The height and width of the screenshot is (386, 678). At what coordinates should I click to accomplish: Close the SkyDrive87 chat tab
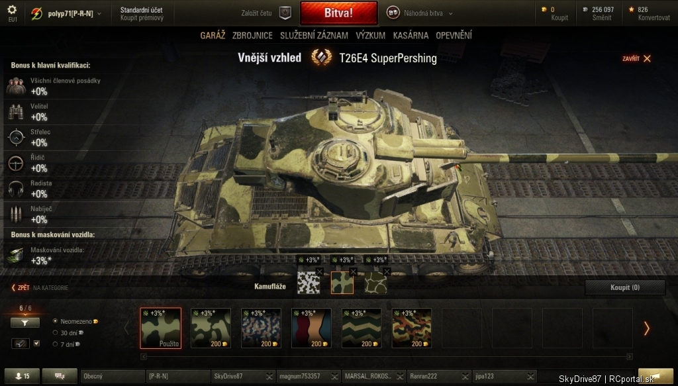pyautogui.click(x=269, y=377)
